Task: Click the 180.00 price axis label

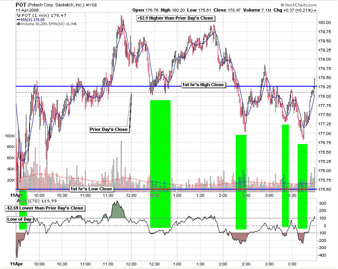Action: (325, 23)
